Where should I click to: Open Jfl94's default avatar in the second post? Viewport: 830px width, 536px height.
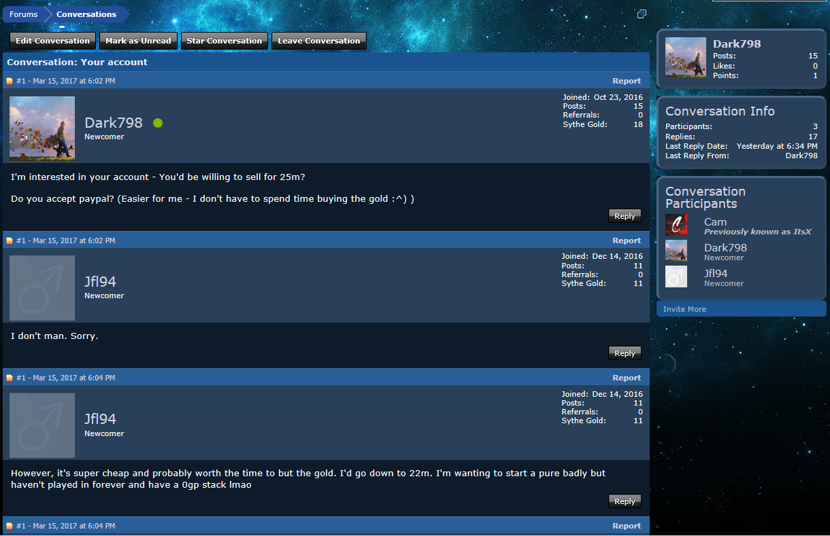42,288
